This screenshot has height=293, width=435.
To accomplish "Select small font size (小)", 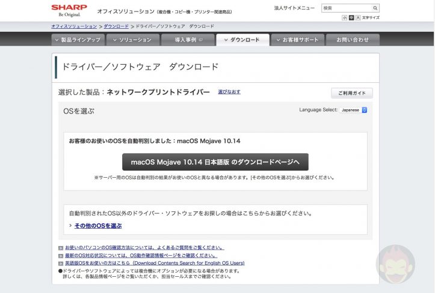I will pos(344,18).
